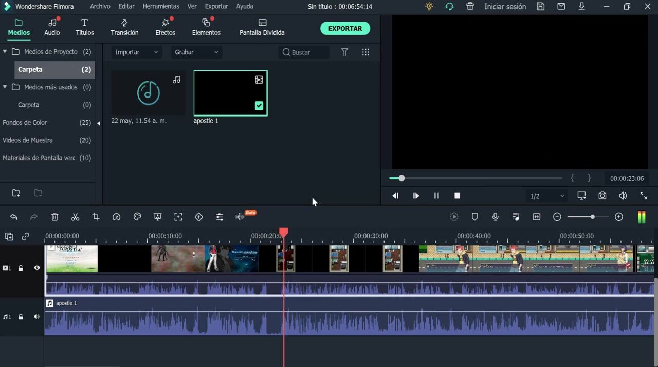The width and height of the screenshot is (658, 367).
Task: Click the filter funnel icon in media panel
Action: (x=345, y=52)
